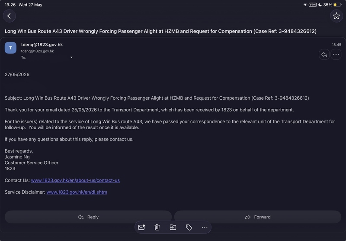The image size is (346, 241).
Task: Expand the To: recipients dropdown arrow
Action: (x=71, y=57)
